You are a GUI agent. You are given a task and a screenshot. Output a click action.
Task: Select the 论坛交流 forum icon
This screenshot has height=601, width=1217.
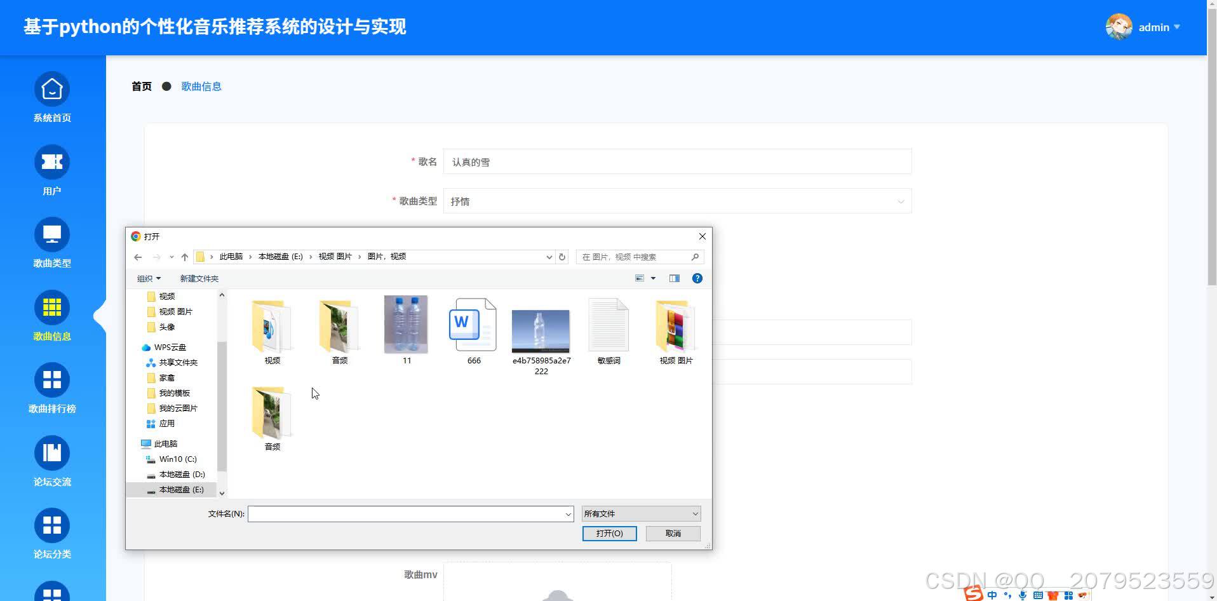51,452
